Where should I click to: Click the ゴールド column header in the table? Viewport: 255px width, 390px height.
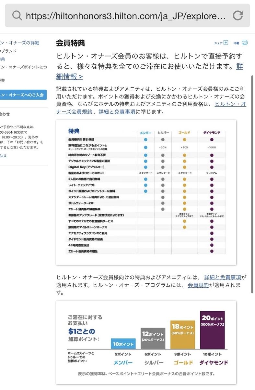point(184,133)
